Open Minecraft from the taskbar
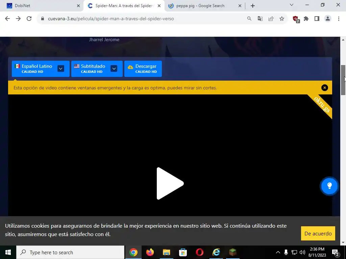Screen dimensions: 346x259 click(232, 252)
